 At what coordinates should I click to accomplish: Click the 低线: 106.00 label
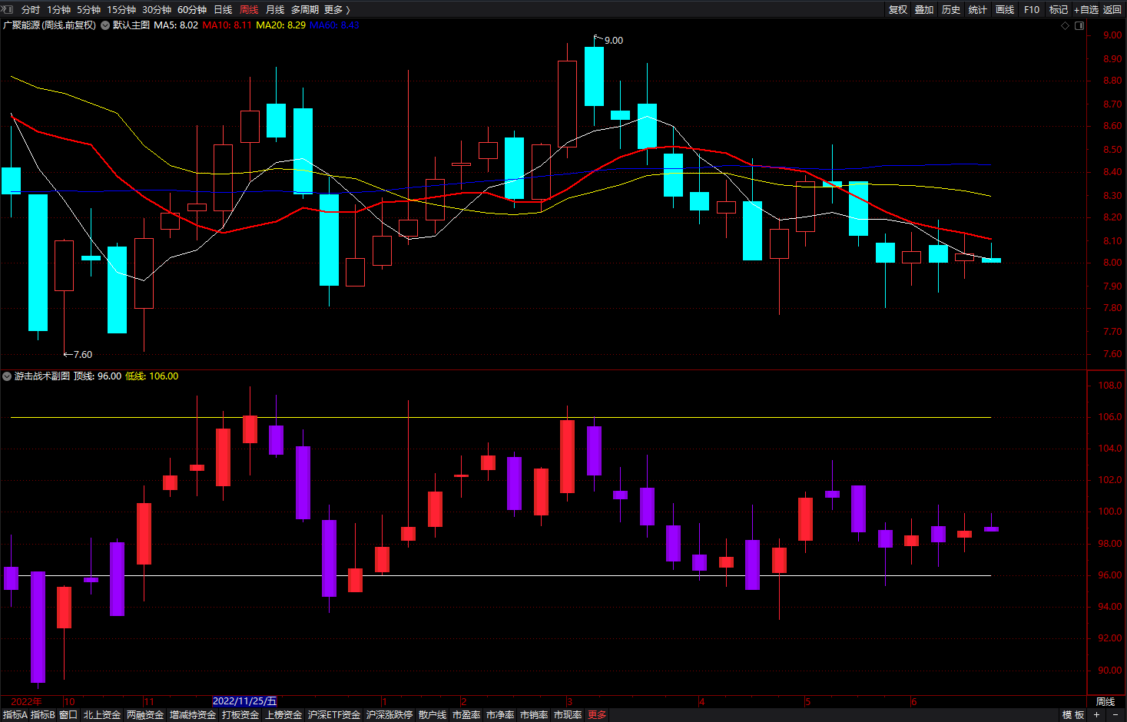tap(152, 376)
